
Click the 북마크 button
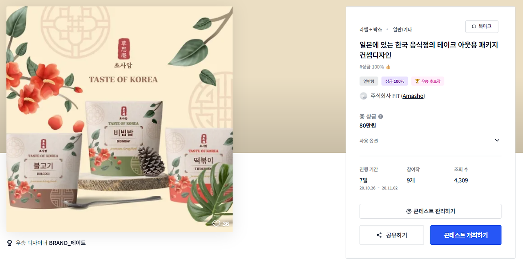coord(482,26)
